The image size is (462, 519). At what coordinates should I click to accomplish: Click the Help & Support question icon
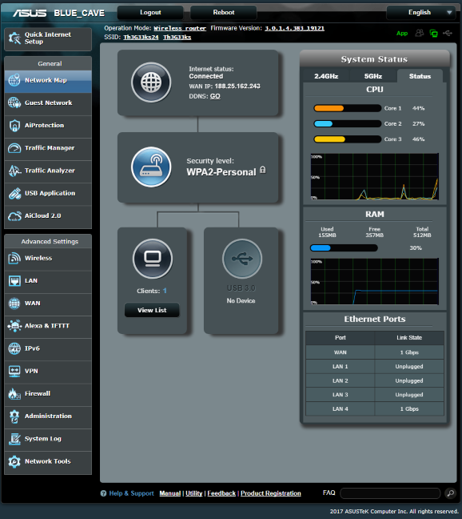[103, 493]
